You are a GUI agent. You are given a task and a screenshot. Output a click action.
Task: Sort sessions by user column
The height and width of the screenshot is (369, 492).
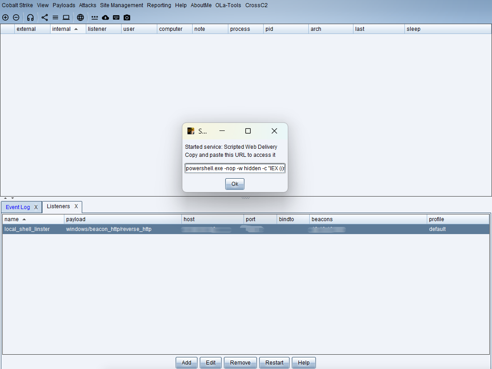[x=139, y=29]
